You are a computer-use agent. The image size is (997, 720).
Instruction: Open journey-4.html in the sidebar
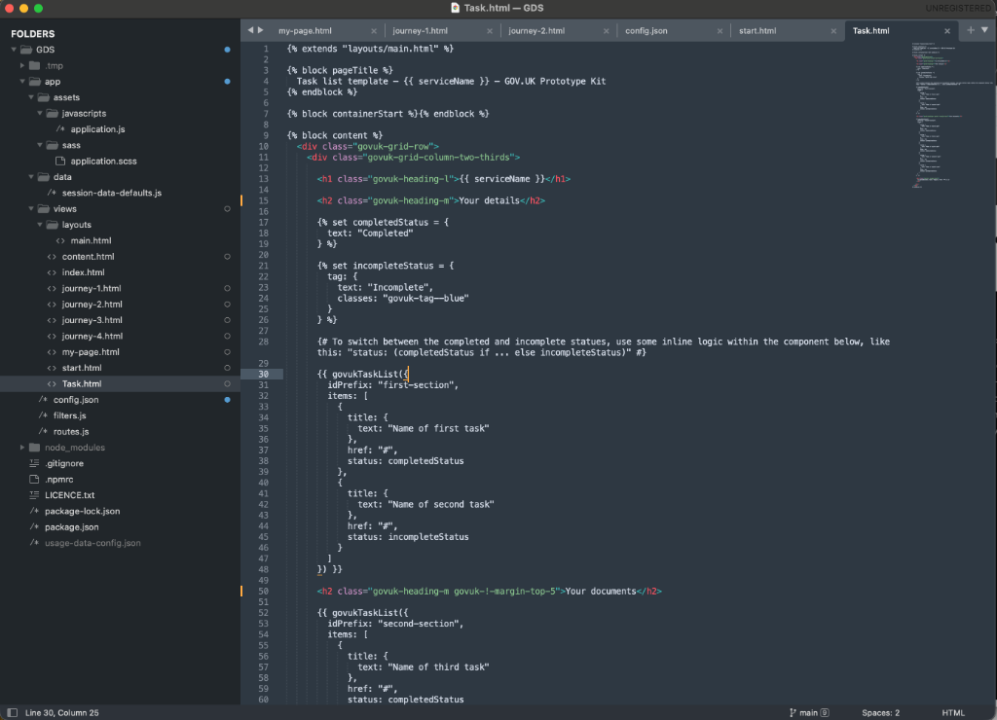click(x=92, y=336)
